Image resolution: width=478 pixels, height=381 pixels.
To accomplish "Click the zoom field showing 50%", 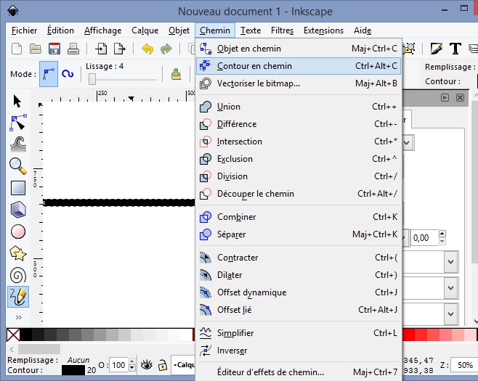I will tap(465, 364).
